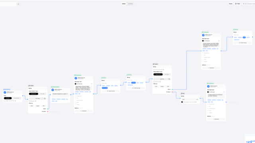Click Images filter in the Yes condition
The height and width of the screenshot is (143, 255).
162,87
